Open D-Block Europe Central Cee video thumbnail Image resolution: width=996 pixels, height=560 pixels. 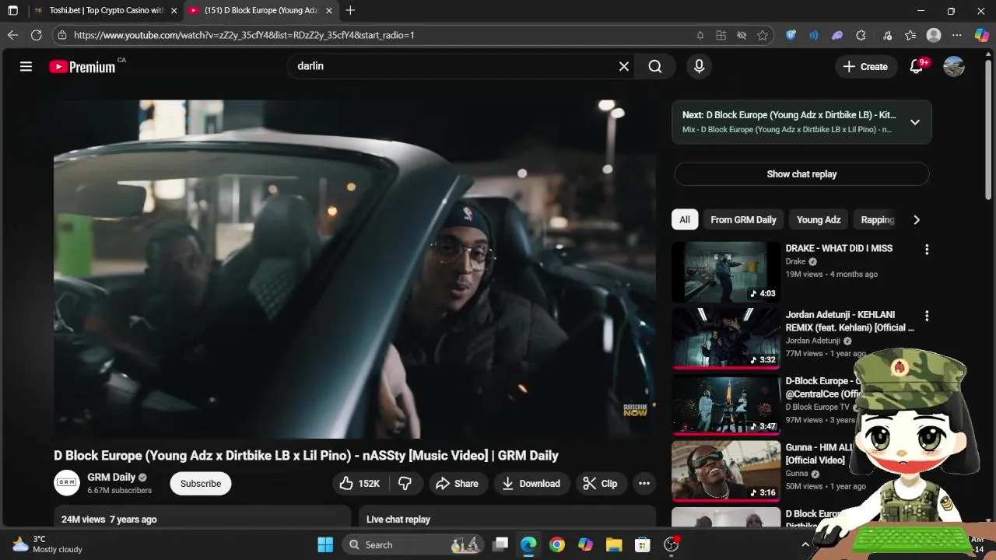pos(726,404)
